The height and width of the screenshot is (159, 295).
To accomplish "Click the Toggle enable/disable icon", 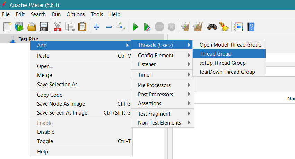I will [x=121, y=27].
